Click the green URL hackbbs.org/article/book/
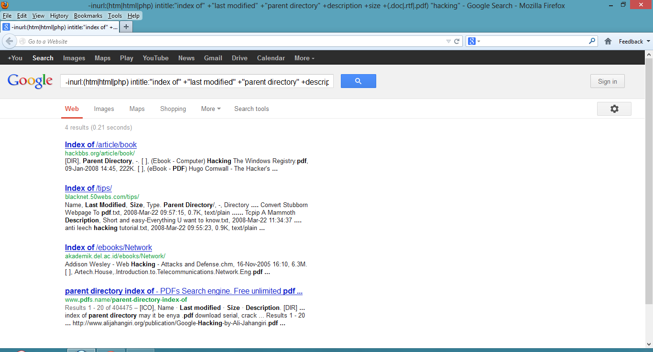The height and width of the screenshot is (352, 653). point(100,153)
